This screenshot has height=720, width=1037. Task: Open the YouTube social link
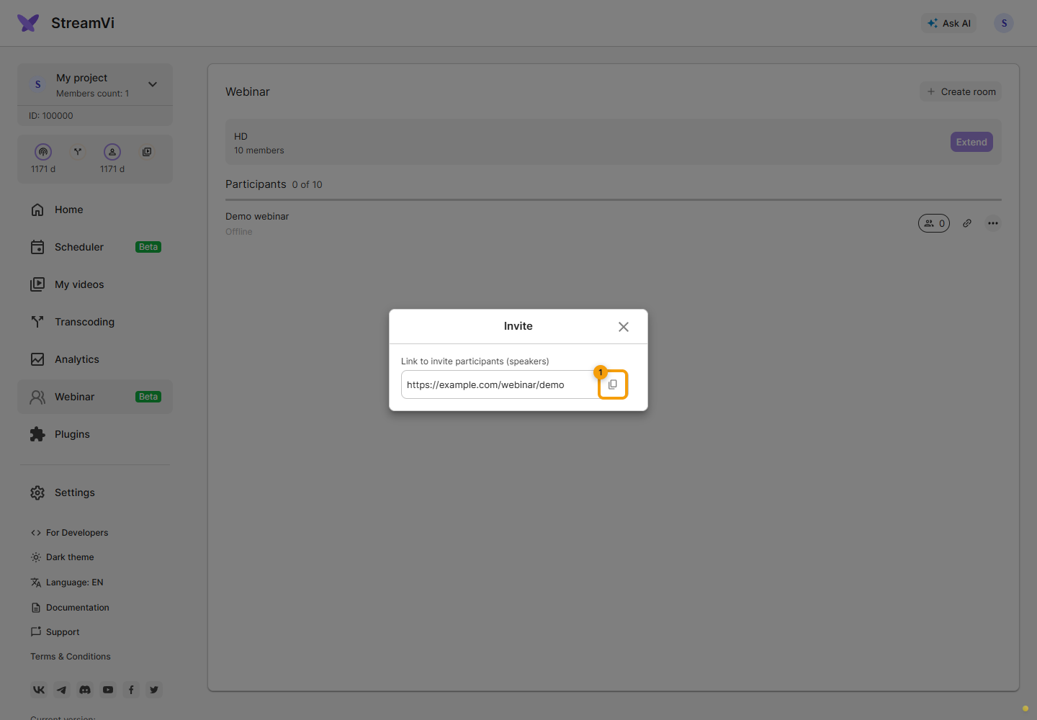pyautogui.click(x=108, y=690)
